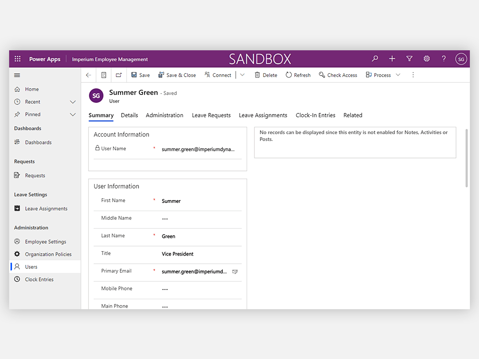Click the Summer Green SG record avatar
The height and width of the screenshot is (359, 479).
(x=96, y=96)
